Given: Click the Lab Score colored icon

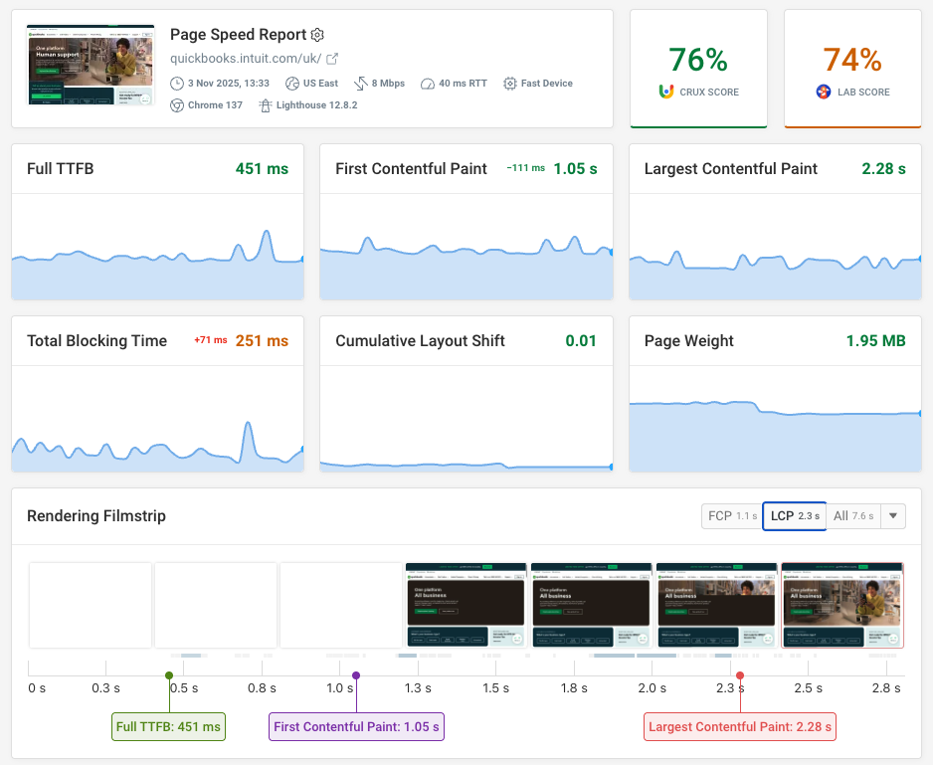Looking at the screenshot, I should coord(823,92).
